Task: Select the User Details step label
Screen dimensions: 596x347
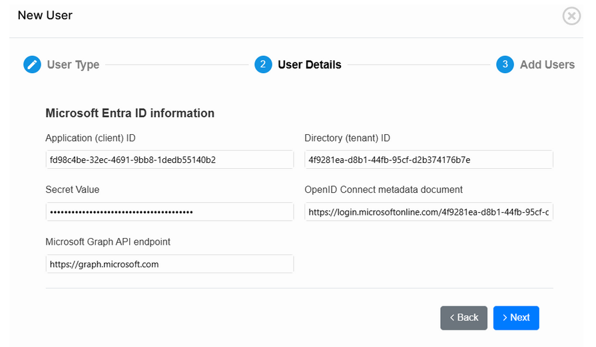Action: click(310, 65)
